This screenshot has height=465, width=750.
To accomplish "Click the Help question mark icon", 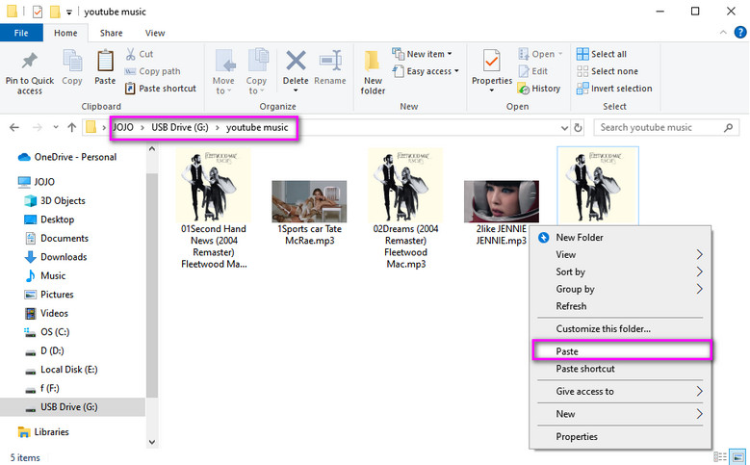I will click(740, 33).
